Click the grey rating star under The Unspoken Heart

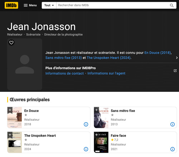tap(26, 140)
